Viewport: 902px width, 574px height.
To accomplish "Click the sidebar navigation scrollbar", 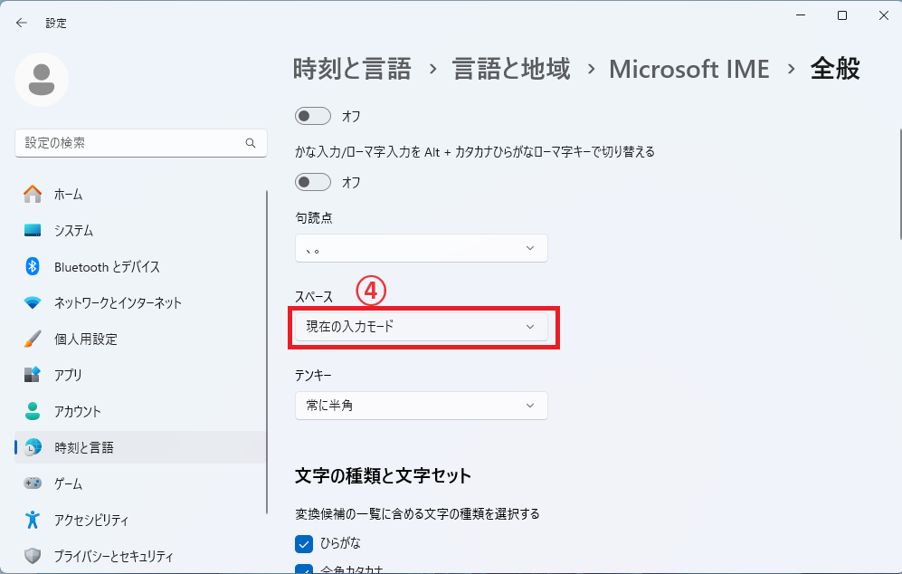I will coord(267,352).
